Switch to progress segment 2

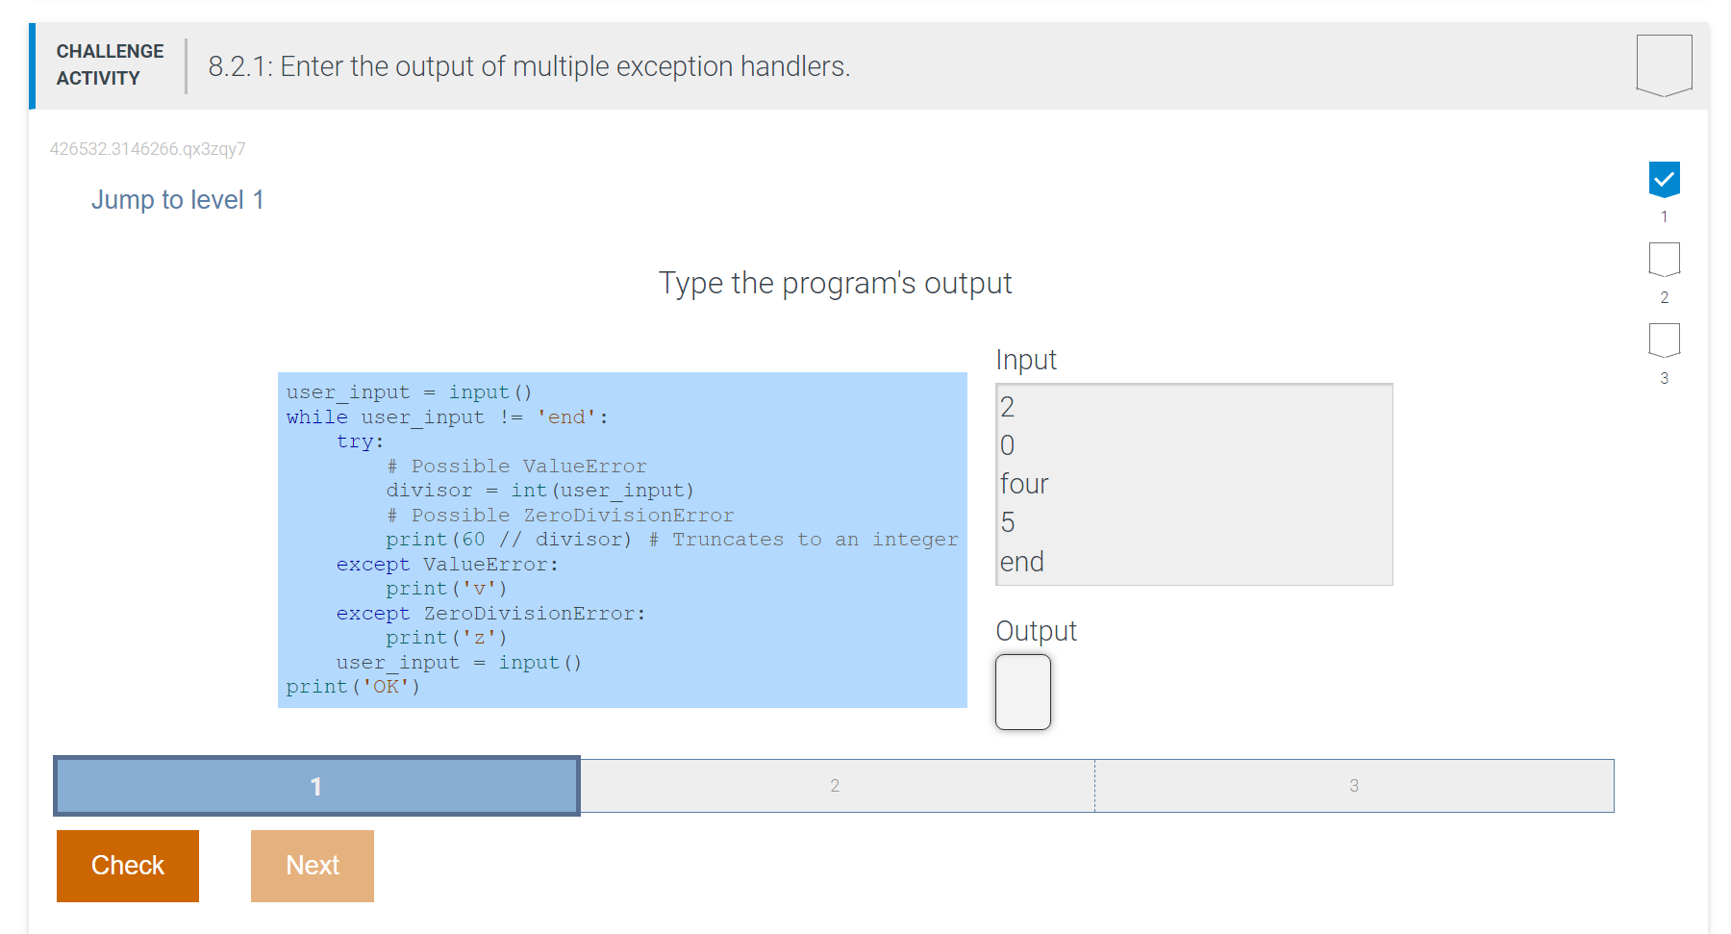(x=835, y=786)
